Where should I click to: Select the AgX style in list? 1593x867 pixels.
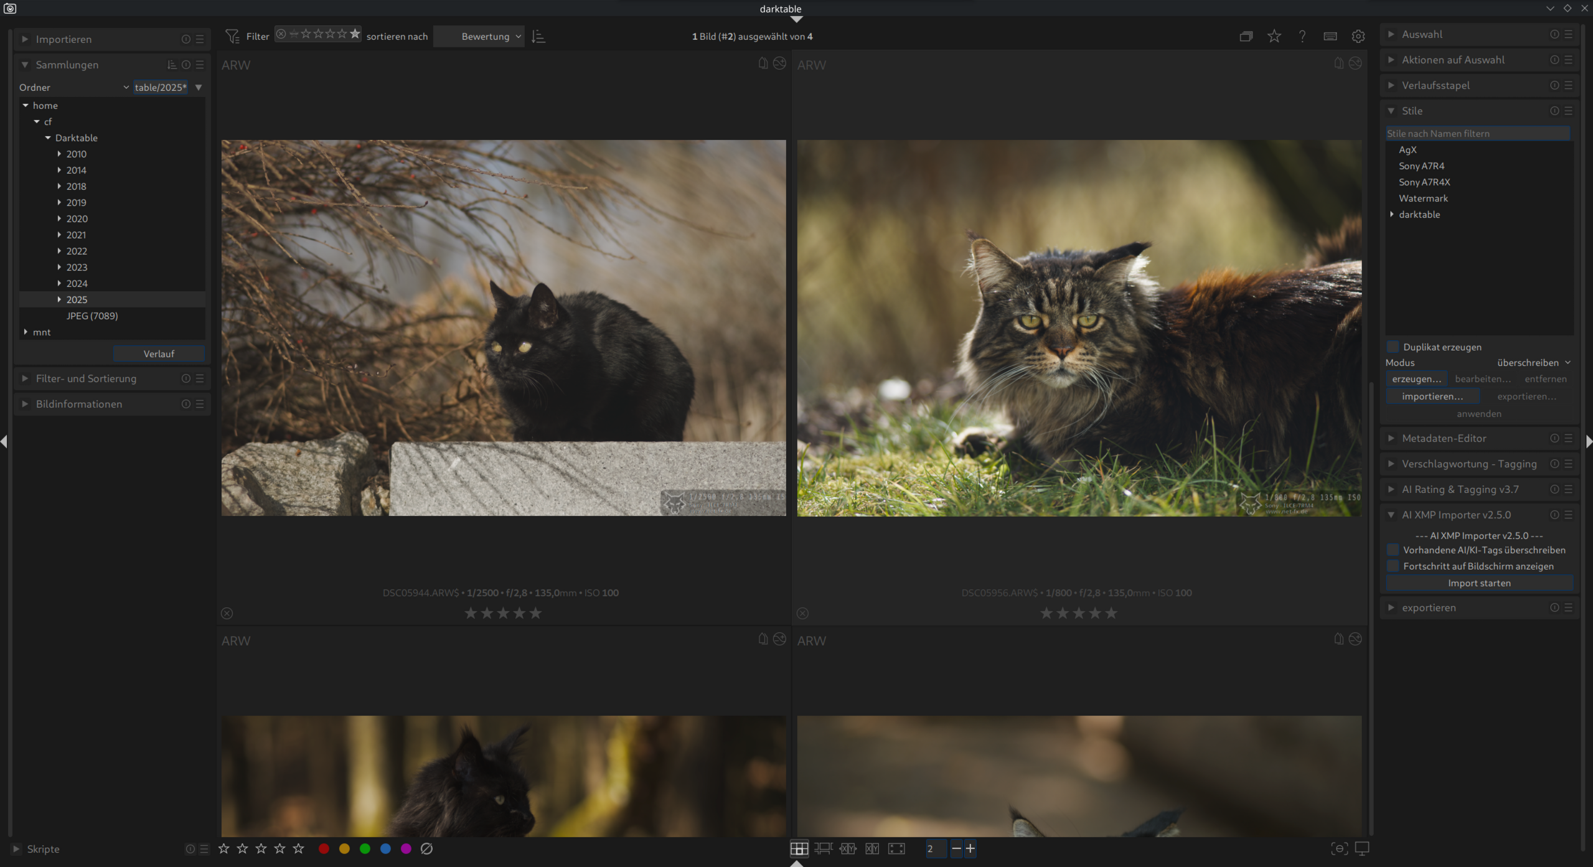pyautogui.click(x=1407, y=149)
